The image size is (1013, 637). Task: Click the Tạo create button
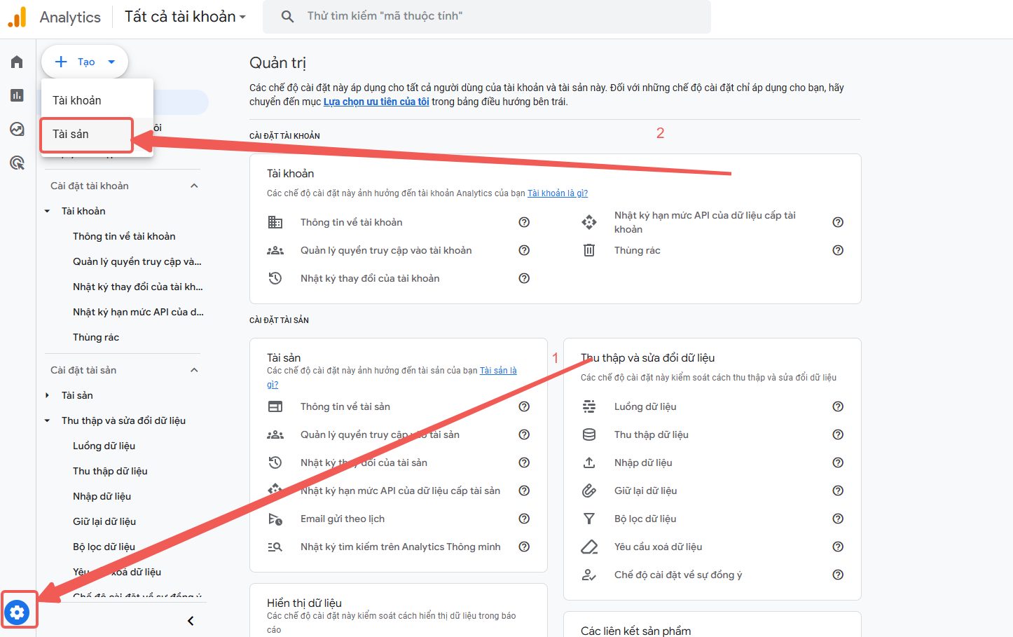click(x=85, y=62)
